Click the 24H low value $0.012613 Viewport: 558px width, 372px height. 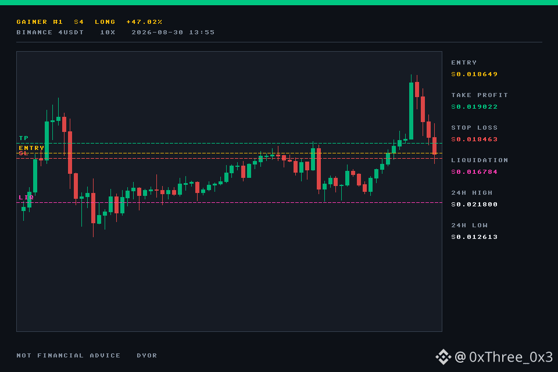474,237
